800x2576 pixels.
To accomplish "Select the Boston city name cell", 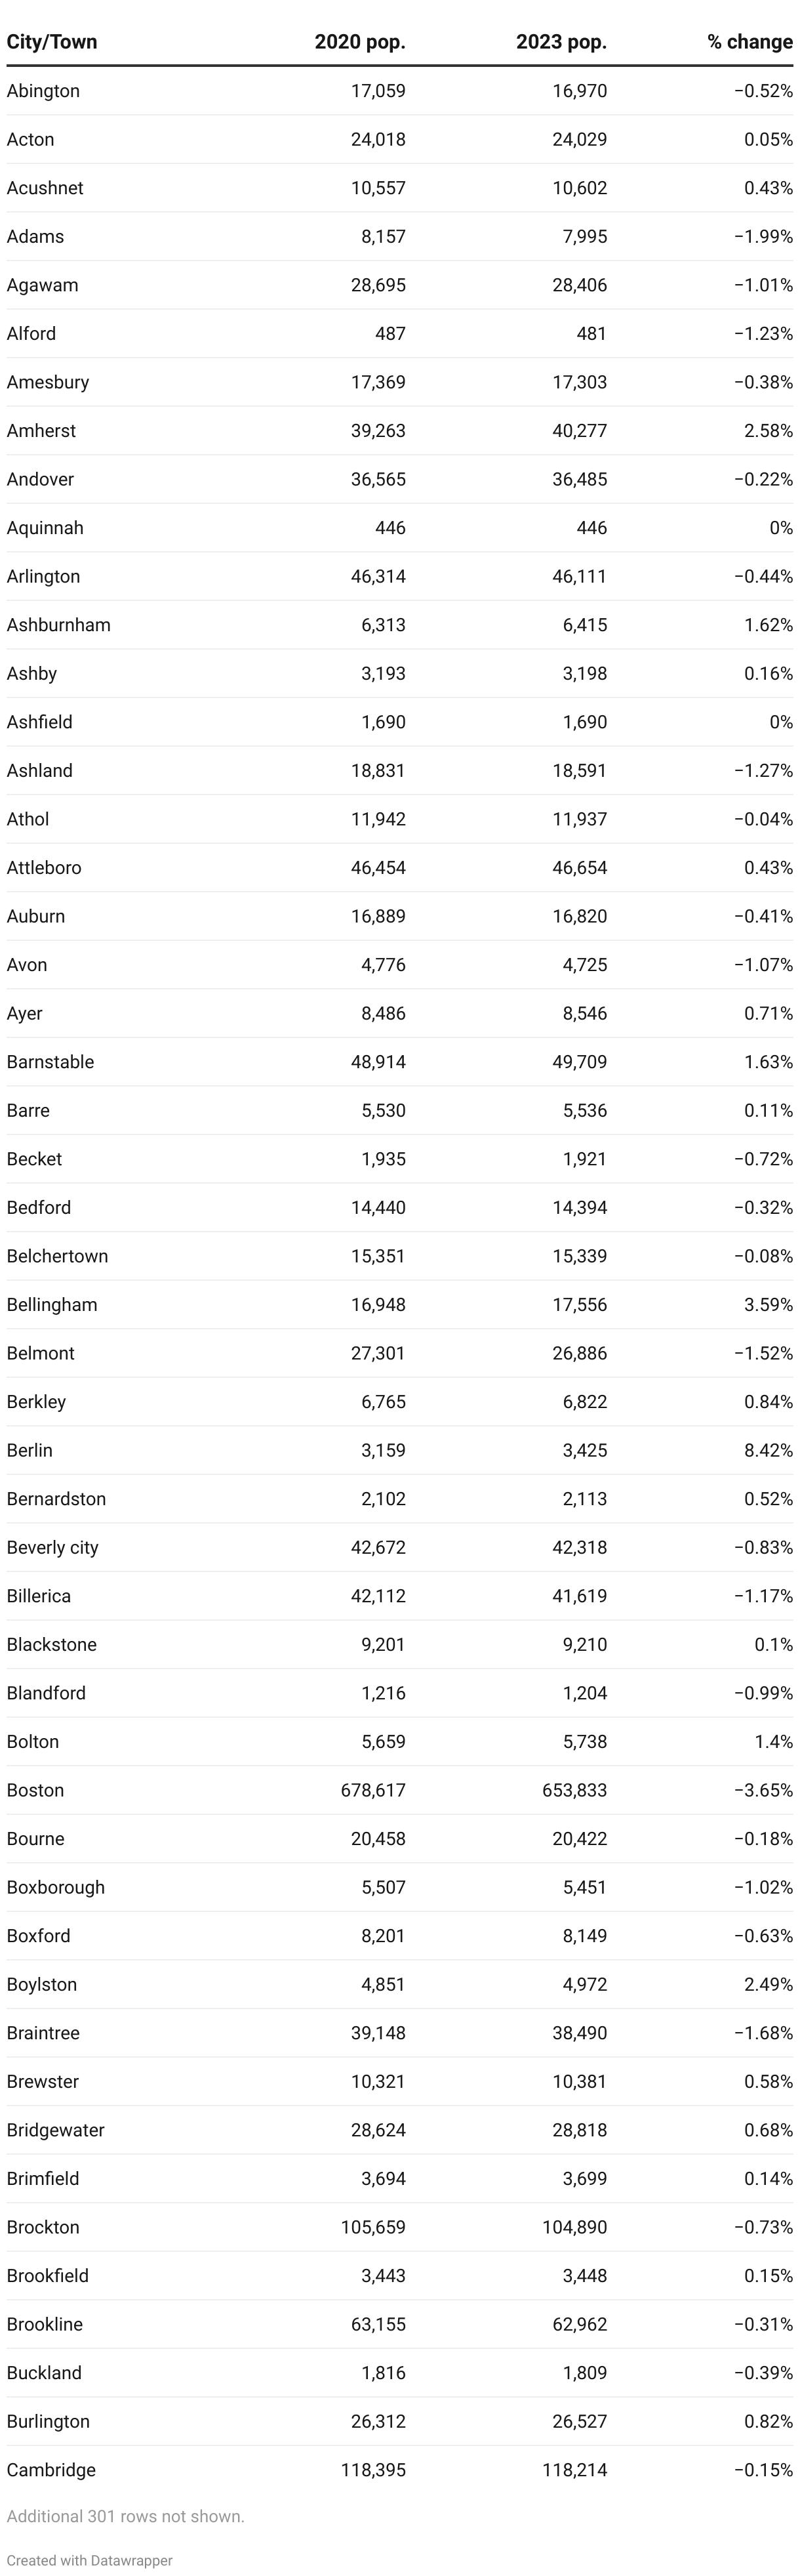I will [36, 1790].
